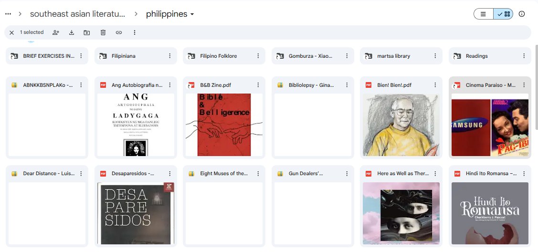This screenshot has height=252, width=538.
Task: Open more options for martsa library folder
Action: click(x=435, y=56)
